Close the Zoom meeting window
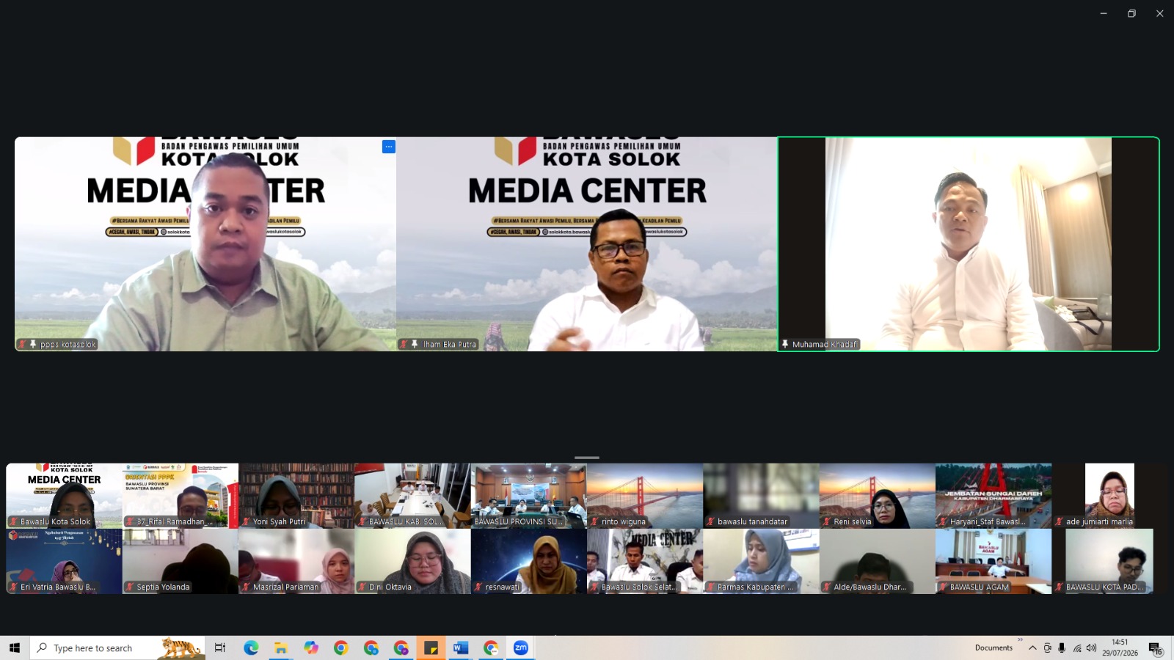Screen dimensions: 1174x660 [x=1159, y=13]
